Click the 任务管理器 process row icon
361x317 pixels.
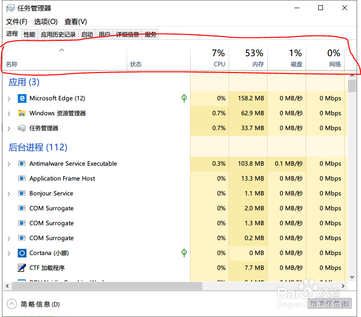pos(22,128)
